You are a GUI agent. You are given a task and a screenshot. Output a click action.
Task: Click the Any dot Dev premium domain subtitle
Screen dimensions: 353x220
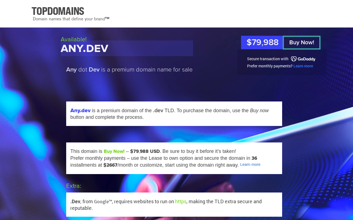[129, 70]
